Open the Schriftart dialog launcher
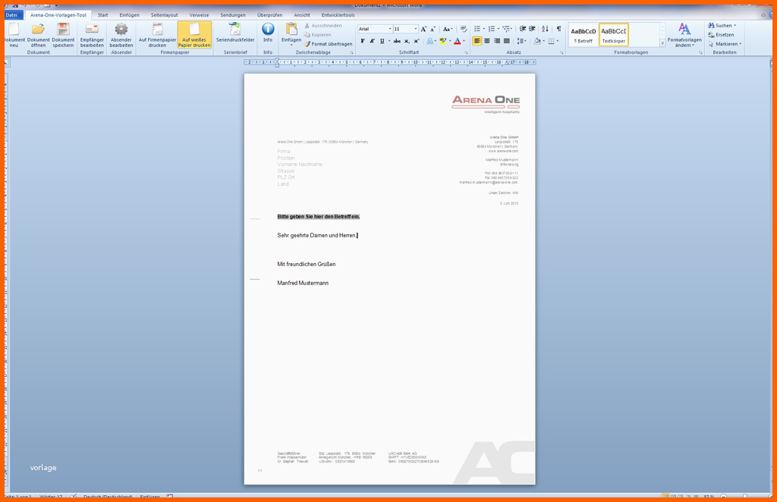The width and height of the screenshot is (777, 502). click(467, 52)
